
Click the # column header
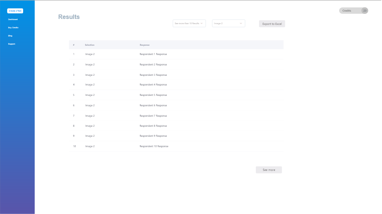point(73,45)
